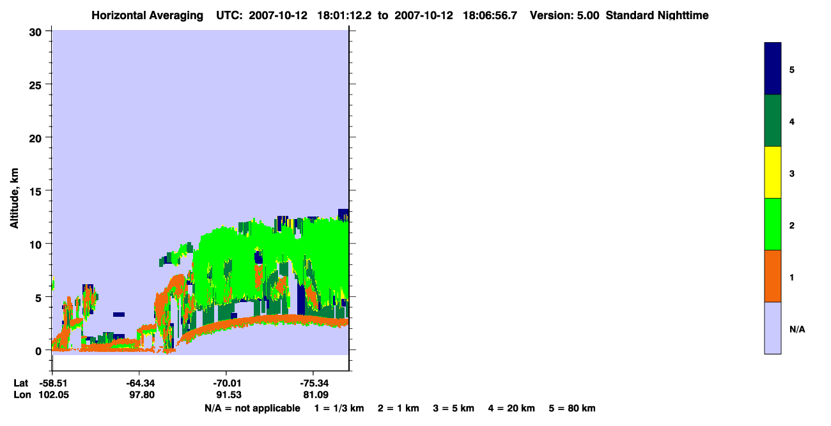Click the latitude label -70.01
Image resolution: width=831 pixels, height=426 pixels.
[226, 383]
